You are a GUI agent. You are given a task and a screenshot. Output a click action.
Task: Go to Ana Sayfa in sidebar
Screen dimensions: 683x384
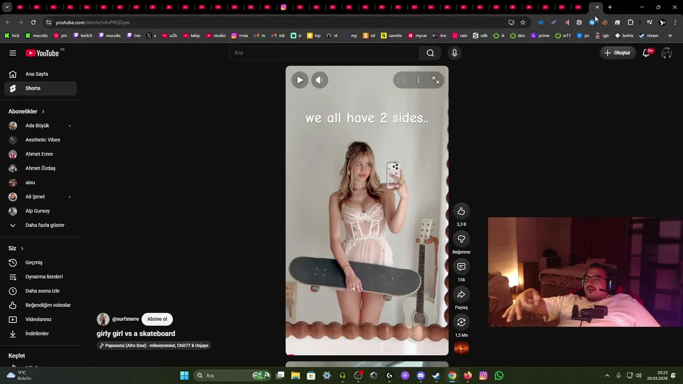pos(41,74)
